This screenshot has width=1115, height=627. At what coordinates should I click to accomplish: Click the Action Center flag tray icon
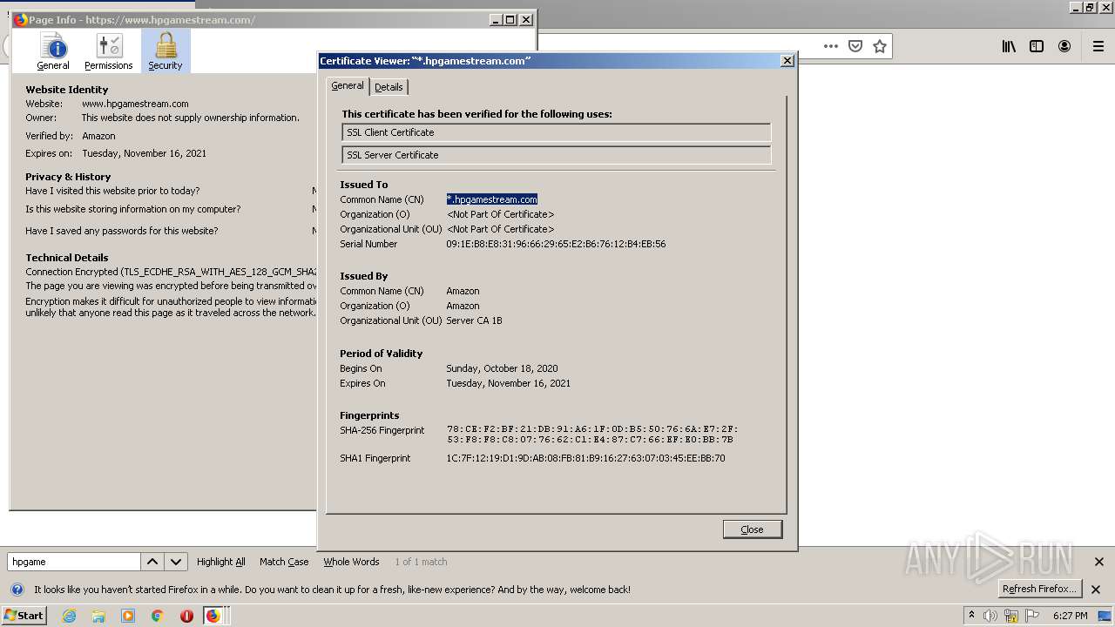pyautogui.click(x=1031, y=616)
